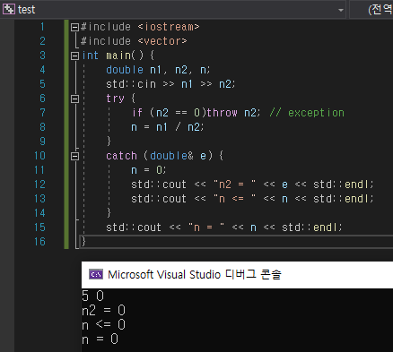Collapse the #include block on line 1
Viewport: 393px width, 352px height.
(x=74, y=28)
